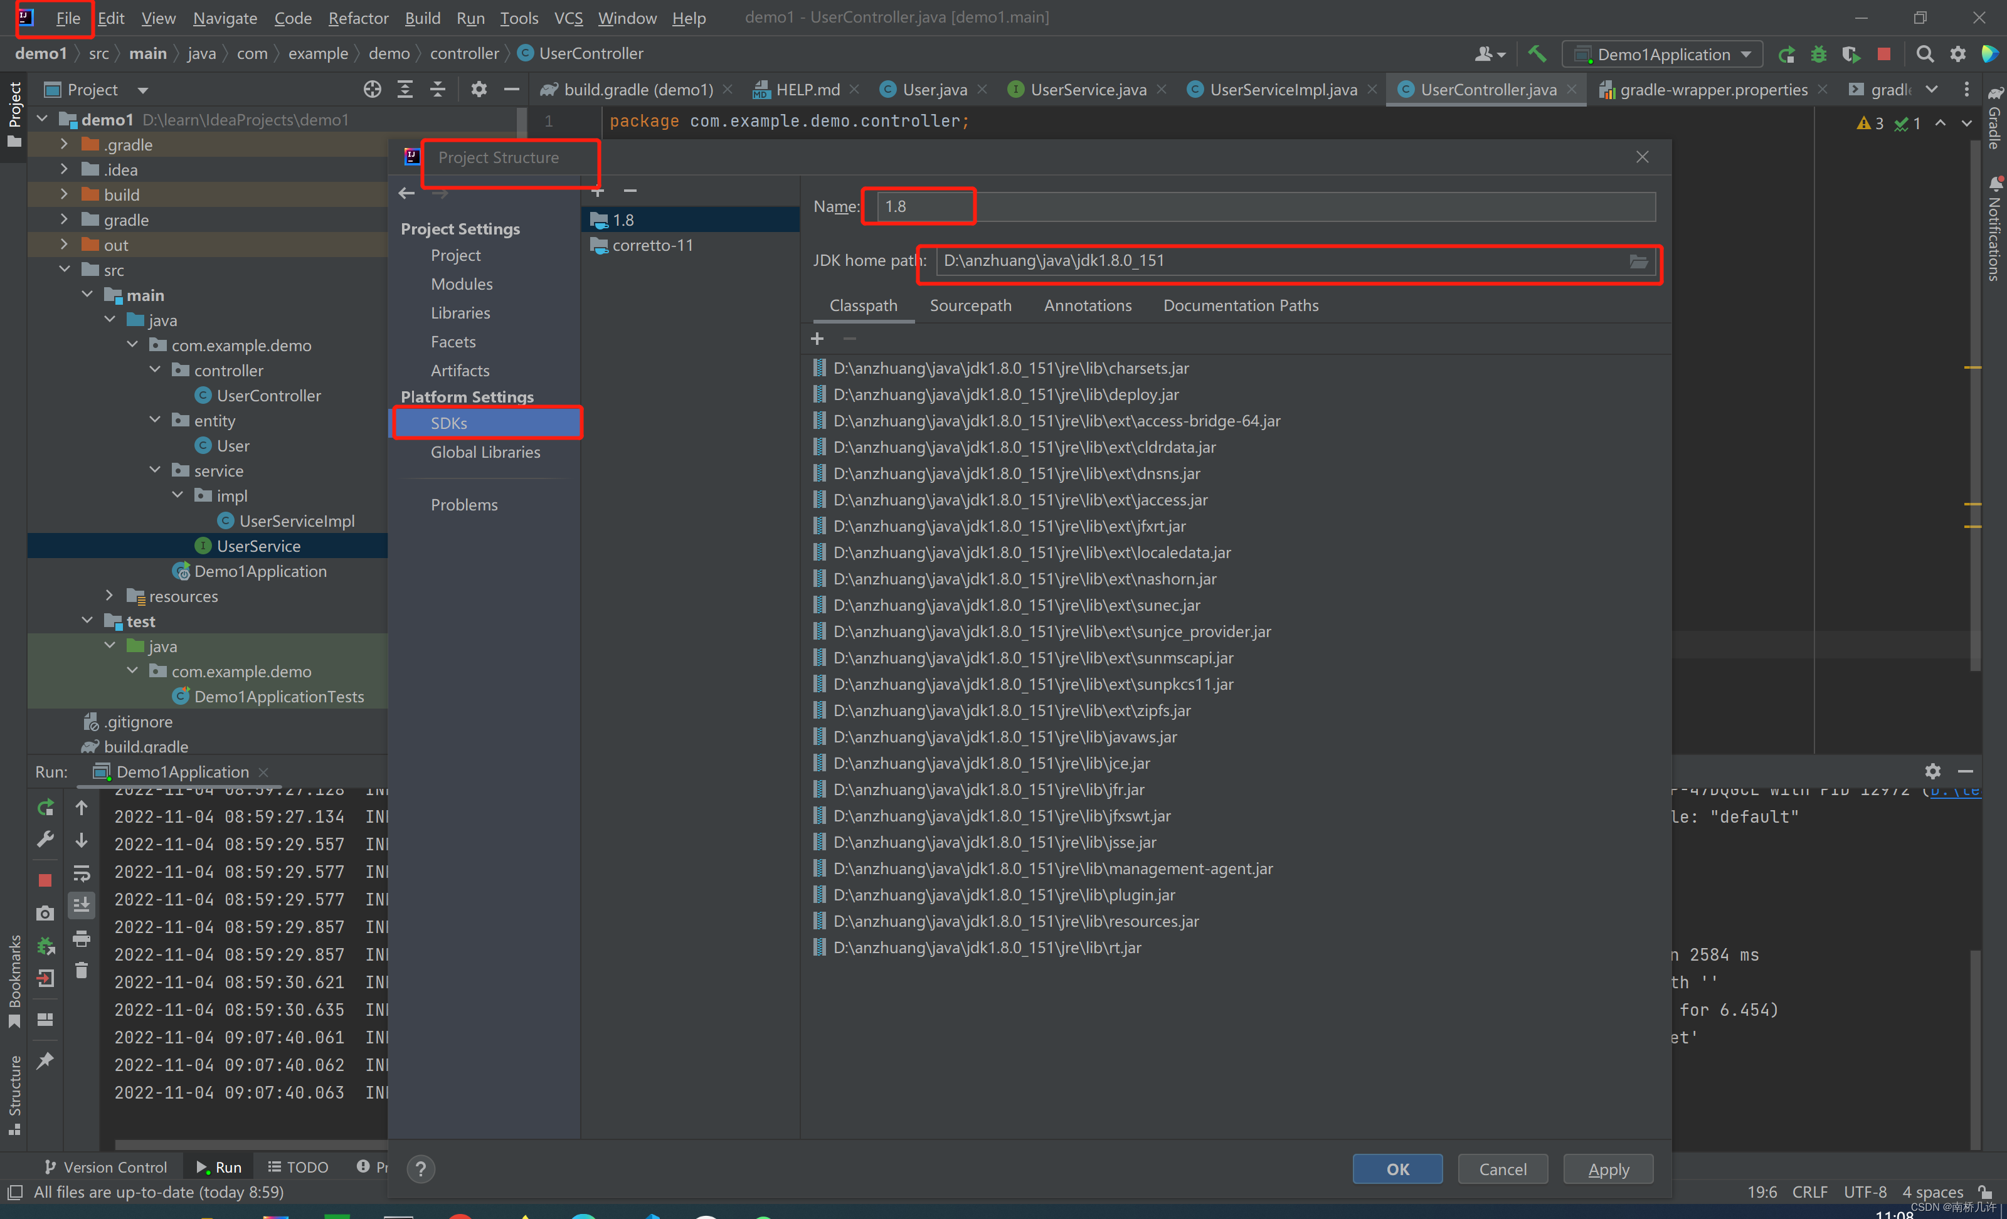Select corretto-11 SDK in the list

pyautogui.click(x=652, y=245)
